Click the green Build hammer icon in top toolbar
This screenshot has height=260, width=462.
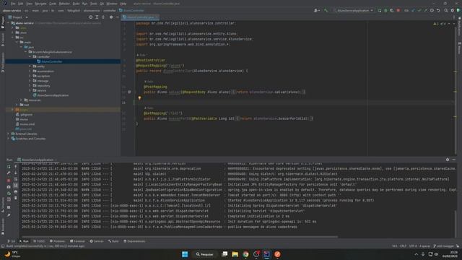(x=326, y=10)
